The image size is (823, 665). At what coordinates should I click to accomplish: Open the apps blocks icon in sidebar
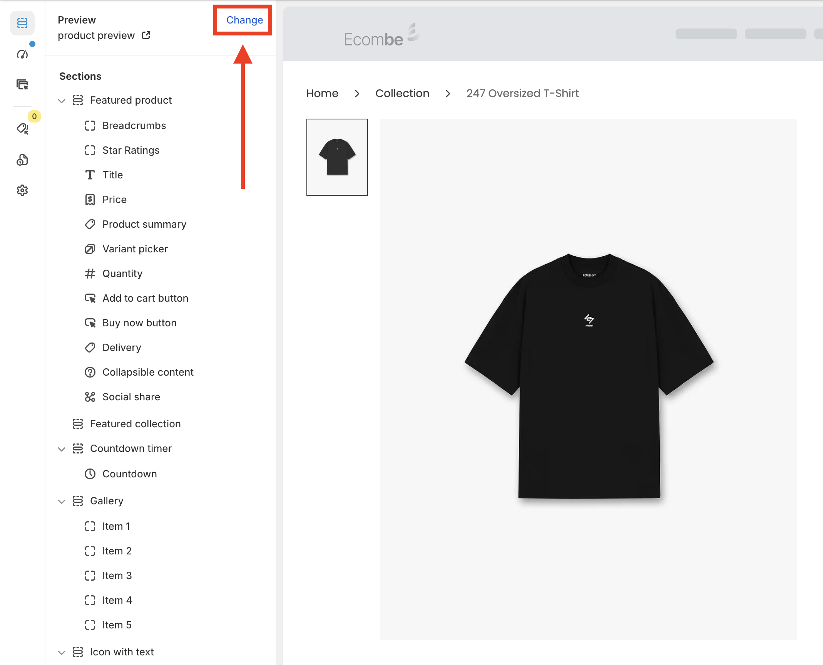tap(22, 160)
